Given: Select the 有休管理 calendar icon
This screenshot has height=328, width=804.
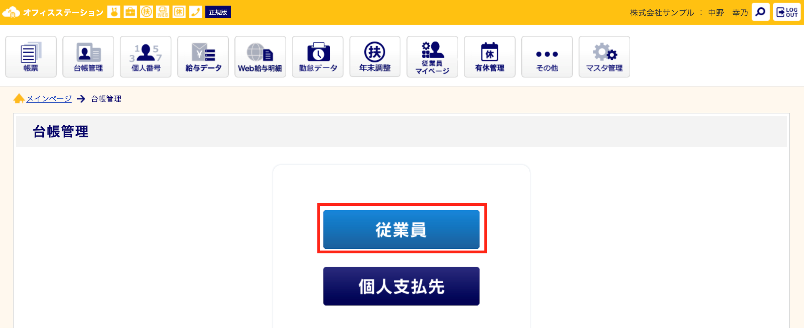Looking at the screenshot, I should (x=490, y=57).
